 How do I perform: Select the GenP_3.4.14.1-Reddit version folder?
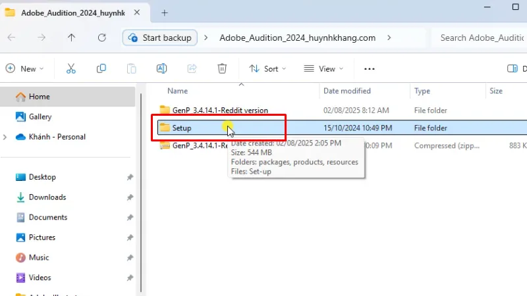coord(219,111)
